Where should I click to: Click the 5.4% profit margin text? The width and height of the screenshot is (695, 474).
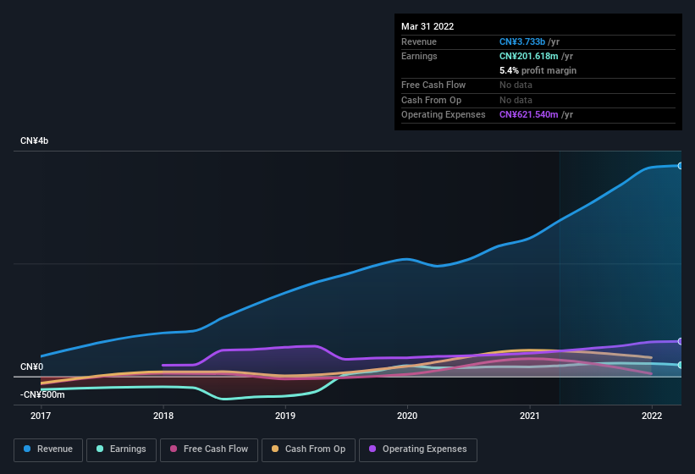point(538,70)
